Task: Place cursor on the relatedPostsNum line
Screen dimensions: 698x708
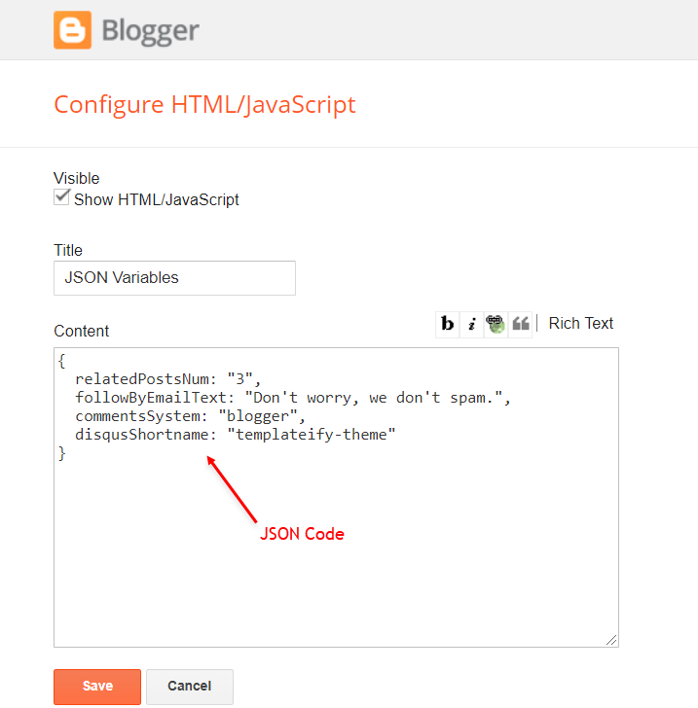Action: 167,379
